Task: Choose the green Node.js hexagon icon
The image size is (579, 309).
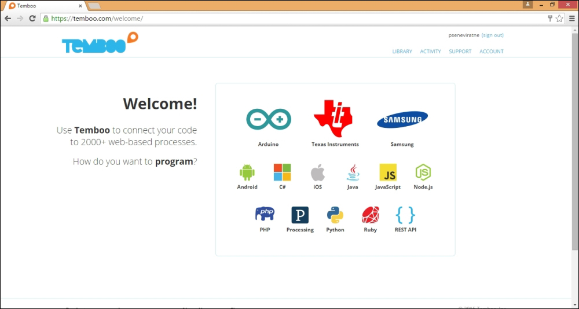Action: coord(423,172)
